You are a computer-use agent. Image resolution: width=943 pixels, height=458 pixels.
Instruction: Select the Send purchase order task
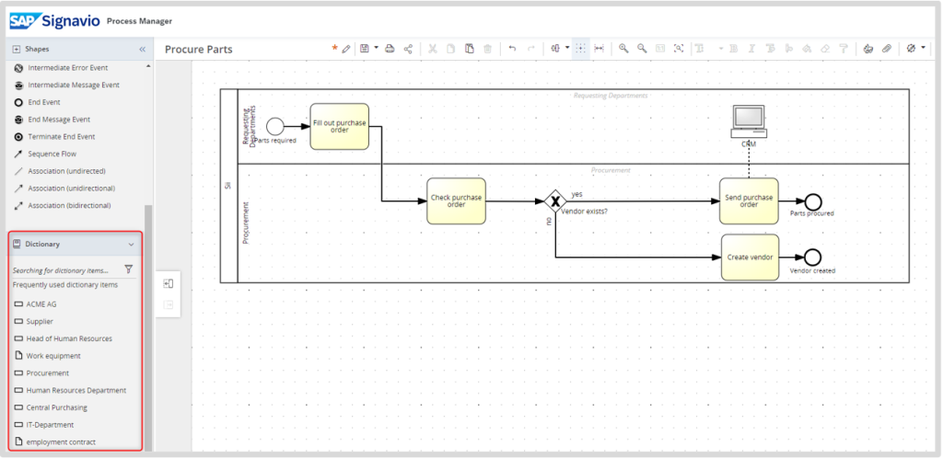tap(749, 201)
